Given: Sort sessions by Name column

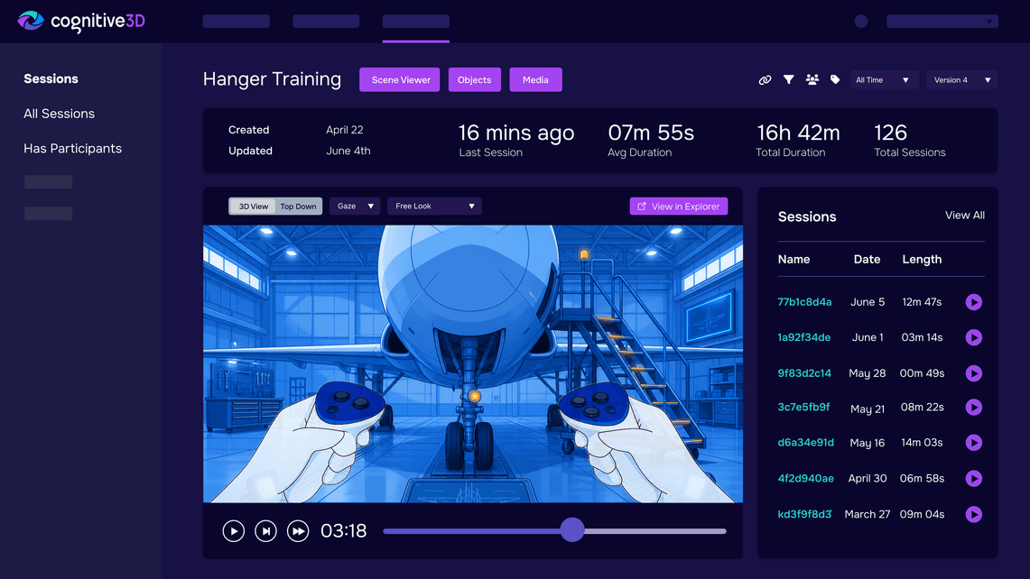Looking at the screenshot, I should click(793, 260).
